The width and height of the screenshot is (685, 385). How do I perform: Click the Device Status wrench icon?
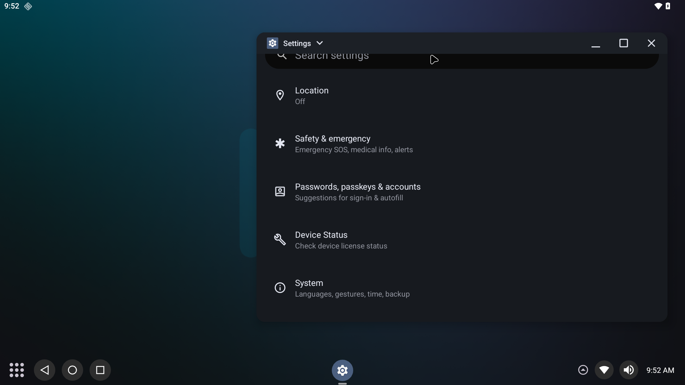pyautogui.click(x=280, y=240)
